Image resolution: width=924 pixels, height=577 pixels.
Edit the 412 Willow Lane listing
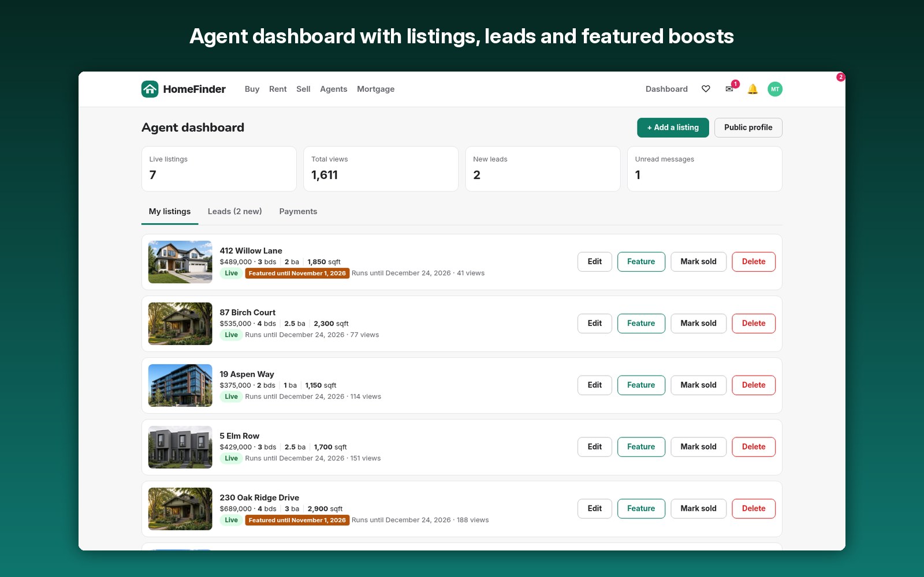(x=595, y=261)
